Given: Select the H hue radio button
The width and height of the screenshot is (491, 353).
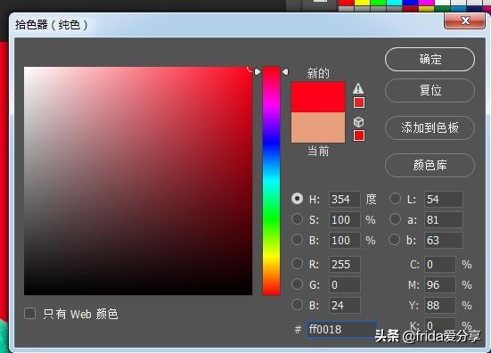Looking at the screenshot, I should pos(297,199).
